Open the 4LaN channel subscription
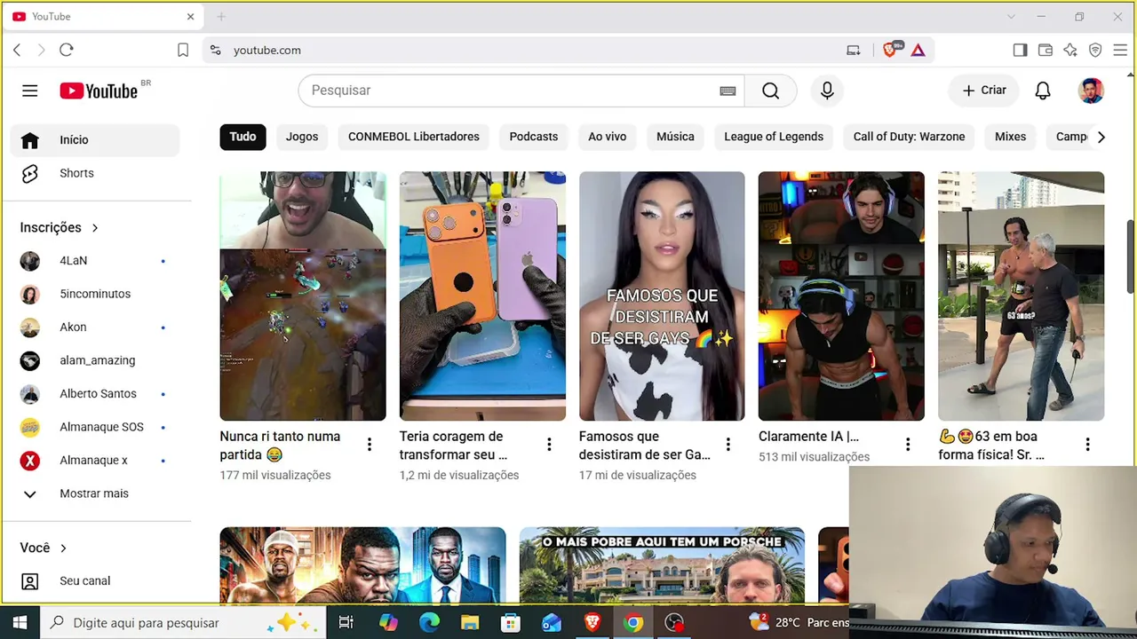 click(x=95, y=261)
